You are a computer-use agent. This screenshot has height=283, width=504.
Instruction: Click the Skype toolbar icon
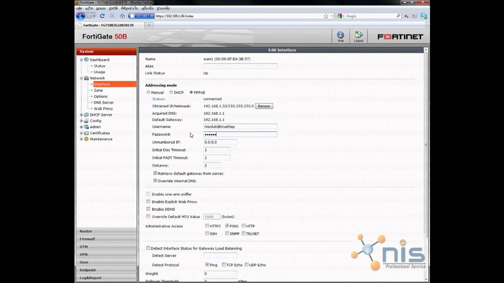[424, 16]
